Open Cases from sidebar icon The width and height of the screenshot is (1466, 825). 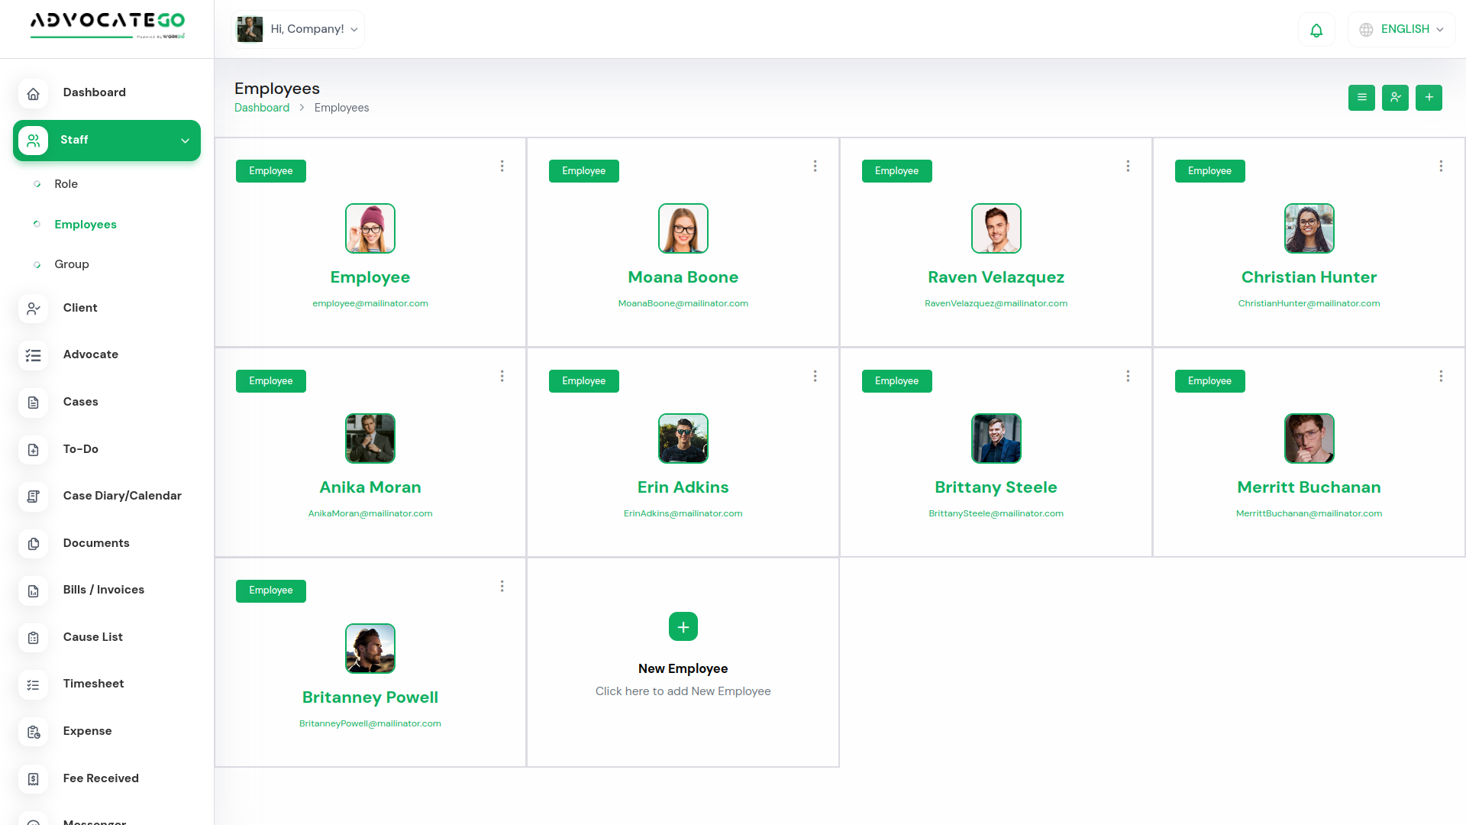[33, 403]
